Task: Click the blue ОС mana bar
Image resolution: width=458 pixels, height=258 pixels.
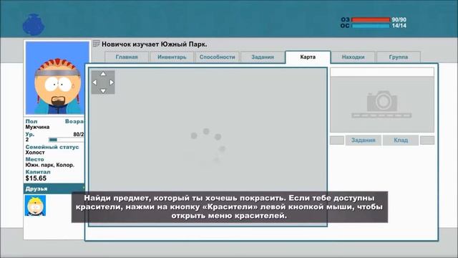Action: 371,26
